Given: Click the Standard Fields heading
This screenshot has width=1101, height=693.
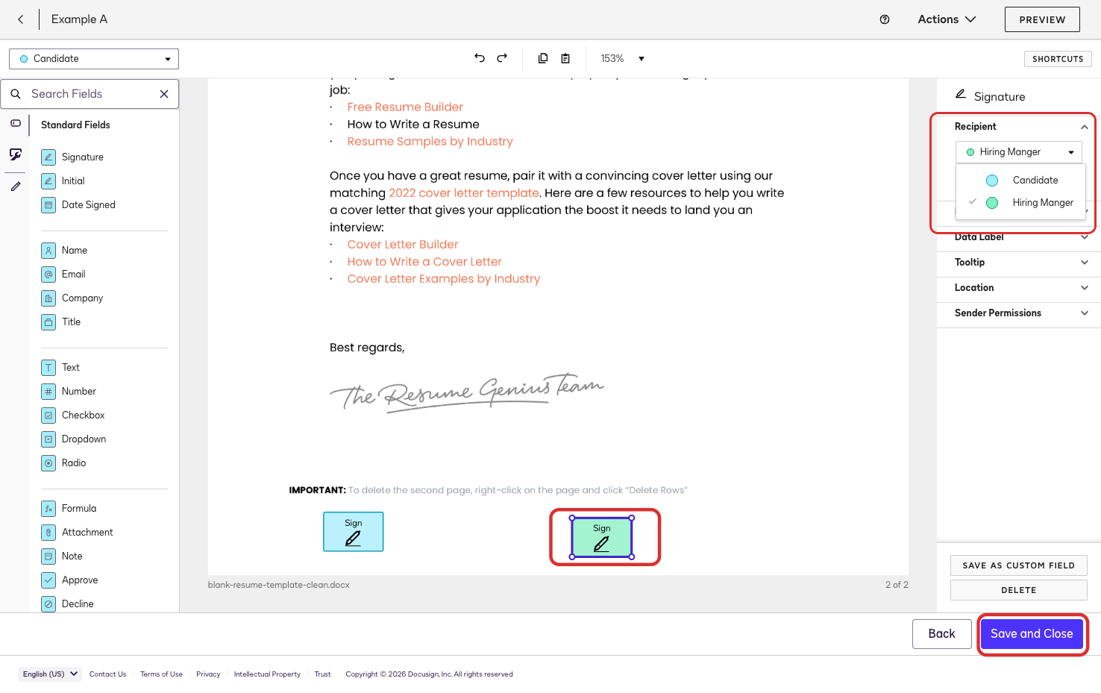Looking at the screenshot, I should [75, 125].
